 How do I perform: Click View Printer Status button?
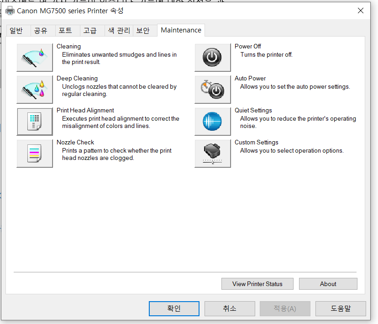tap(257, 284)
